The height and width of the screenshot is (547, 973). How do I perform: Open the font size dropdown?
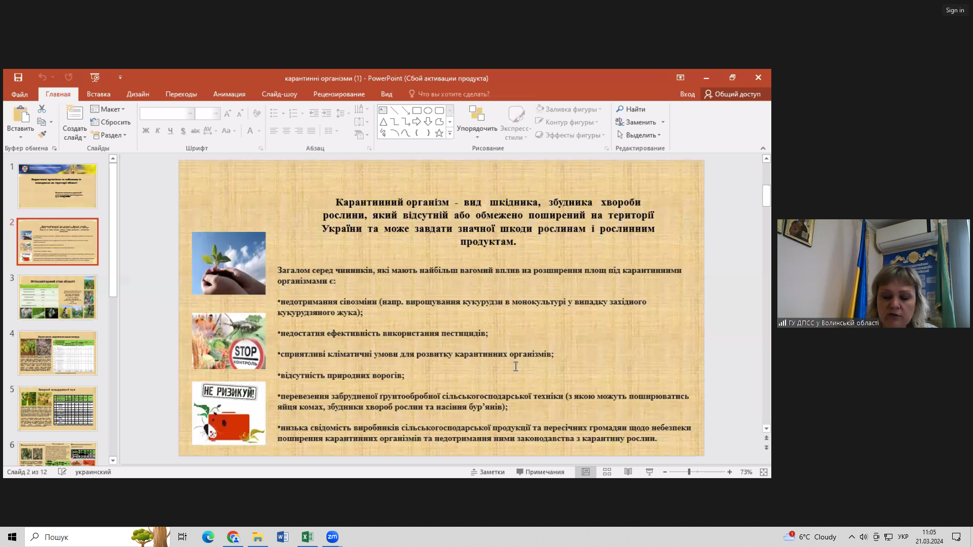click(x=215, y=113)
